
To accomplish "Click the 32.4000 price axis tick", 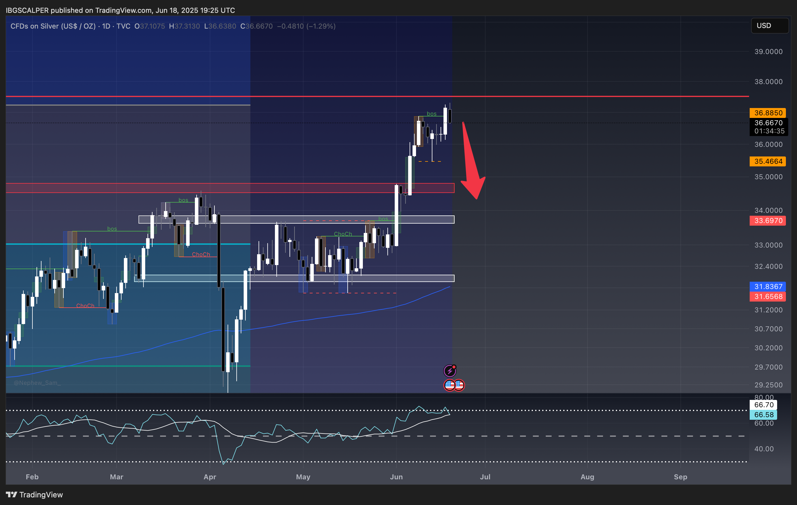I will pos(768,266).
